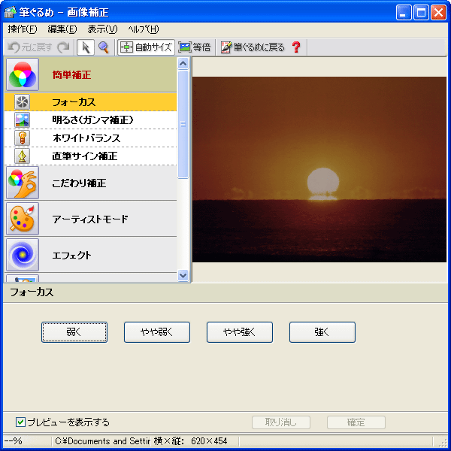Open the 操作(F) menu
The width and height of the screenshot is (451, 451).
pos(23,29)
